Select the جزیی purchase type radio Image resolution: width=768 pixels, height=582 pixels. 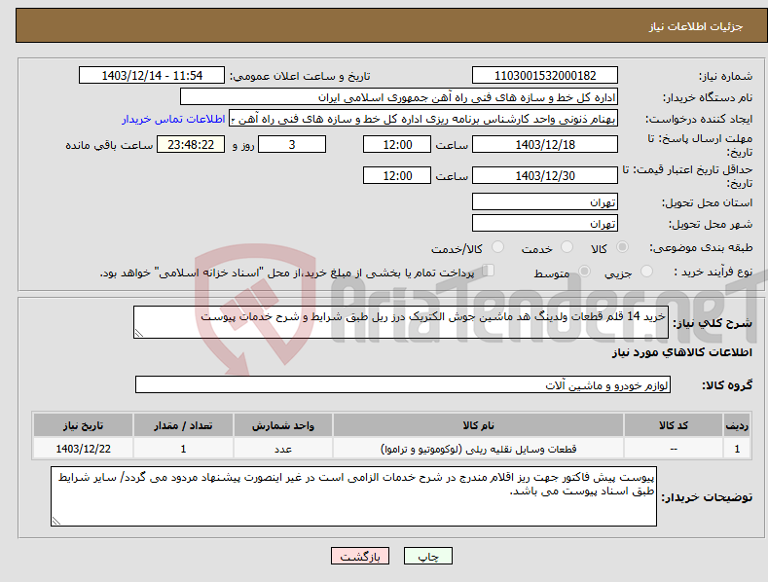(x=646, y=272)
